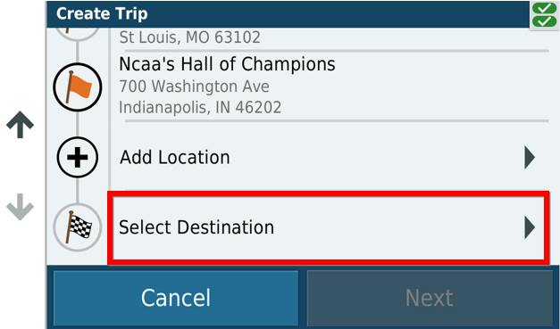The width and height of the screenshot is (560, 329).
Task: Open the Add Location entry
Action: click(x=329, y=157)
